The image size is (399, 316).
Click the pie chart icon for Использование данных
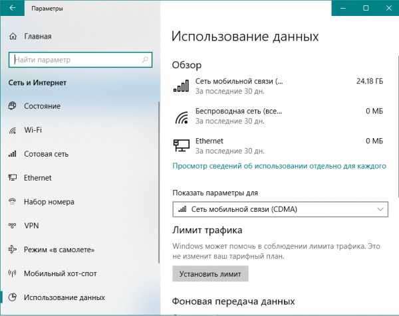coord(12,297)
